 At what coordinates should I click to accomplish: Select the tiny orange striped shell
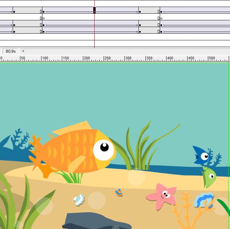[x=119, y=192]
